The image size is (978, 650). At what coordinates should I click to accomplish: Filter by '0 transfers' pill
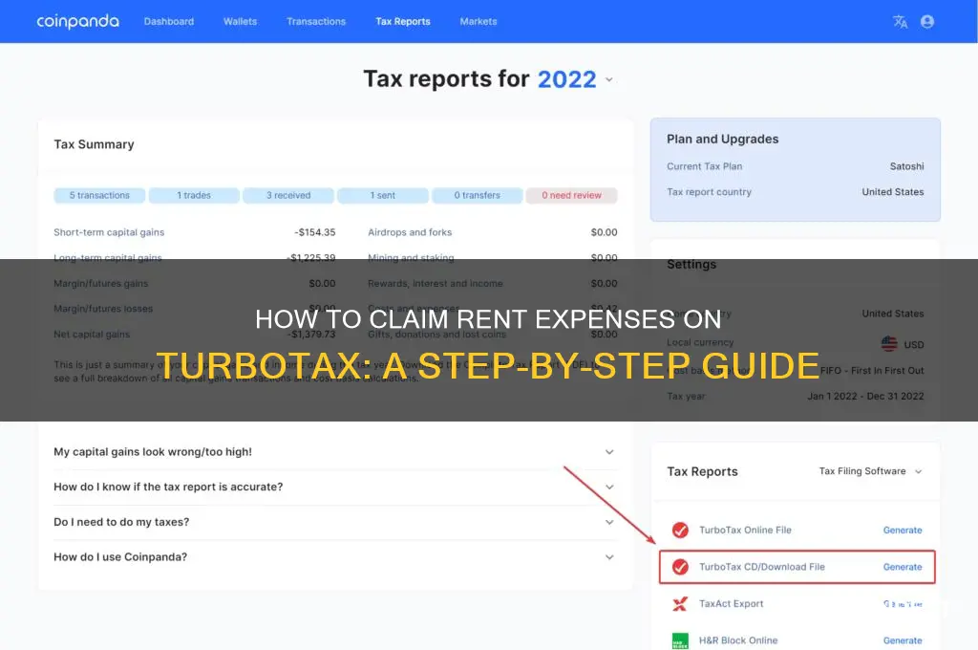[478, 195]
